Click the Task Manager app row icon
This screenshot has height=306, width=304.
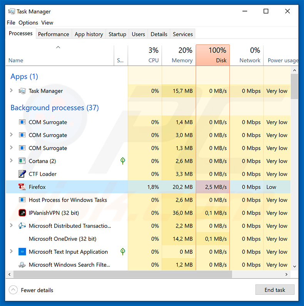point(22,91)
